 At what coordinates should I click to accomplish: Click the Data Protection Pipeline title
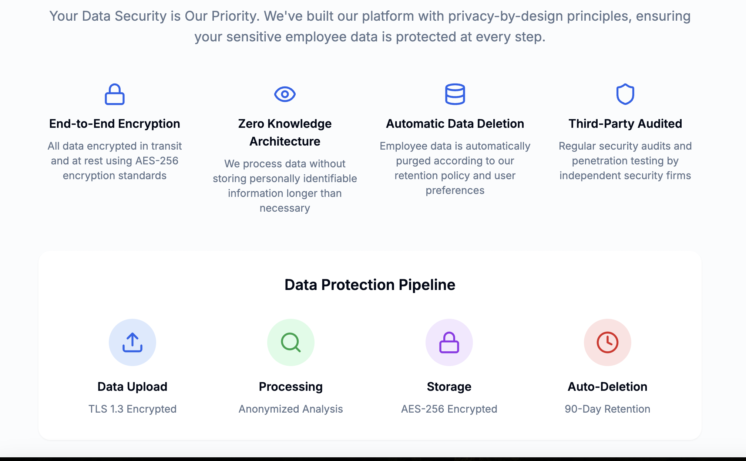(370, 285)
